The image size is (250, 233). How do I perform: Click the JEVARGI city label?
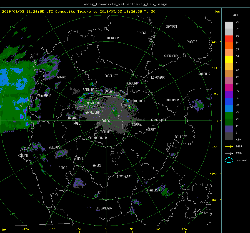pyautogui.click(x=171, y=27)
